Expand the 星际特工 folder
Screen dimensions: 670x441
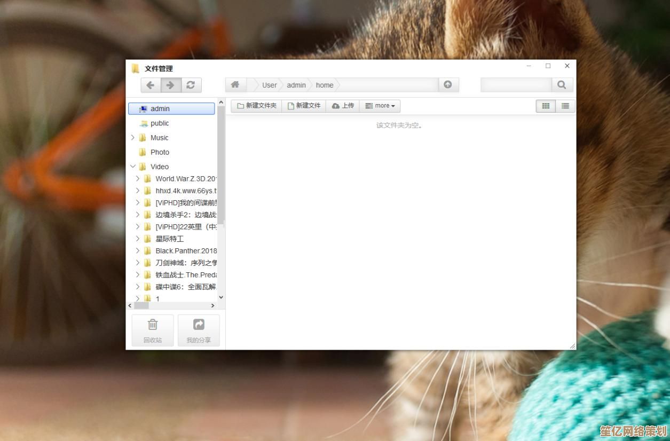(x=138, y=239)
